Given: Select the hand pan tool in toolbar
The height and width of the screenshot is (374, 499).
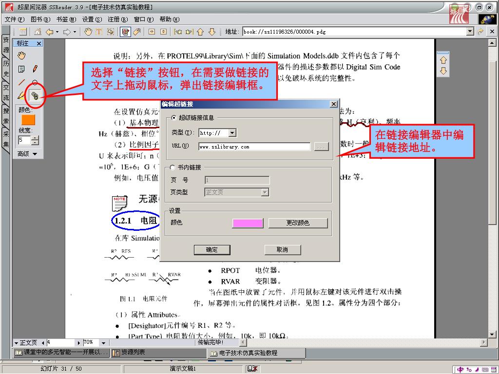Looking at the screenshot, I should tap(88, 32).
